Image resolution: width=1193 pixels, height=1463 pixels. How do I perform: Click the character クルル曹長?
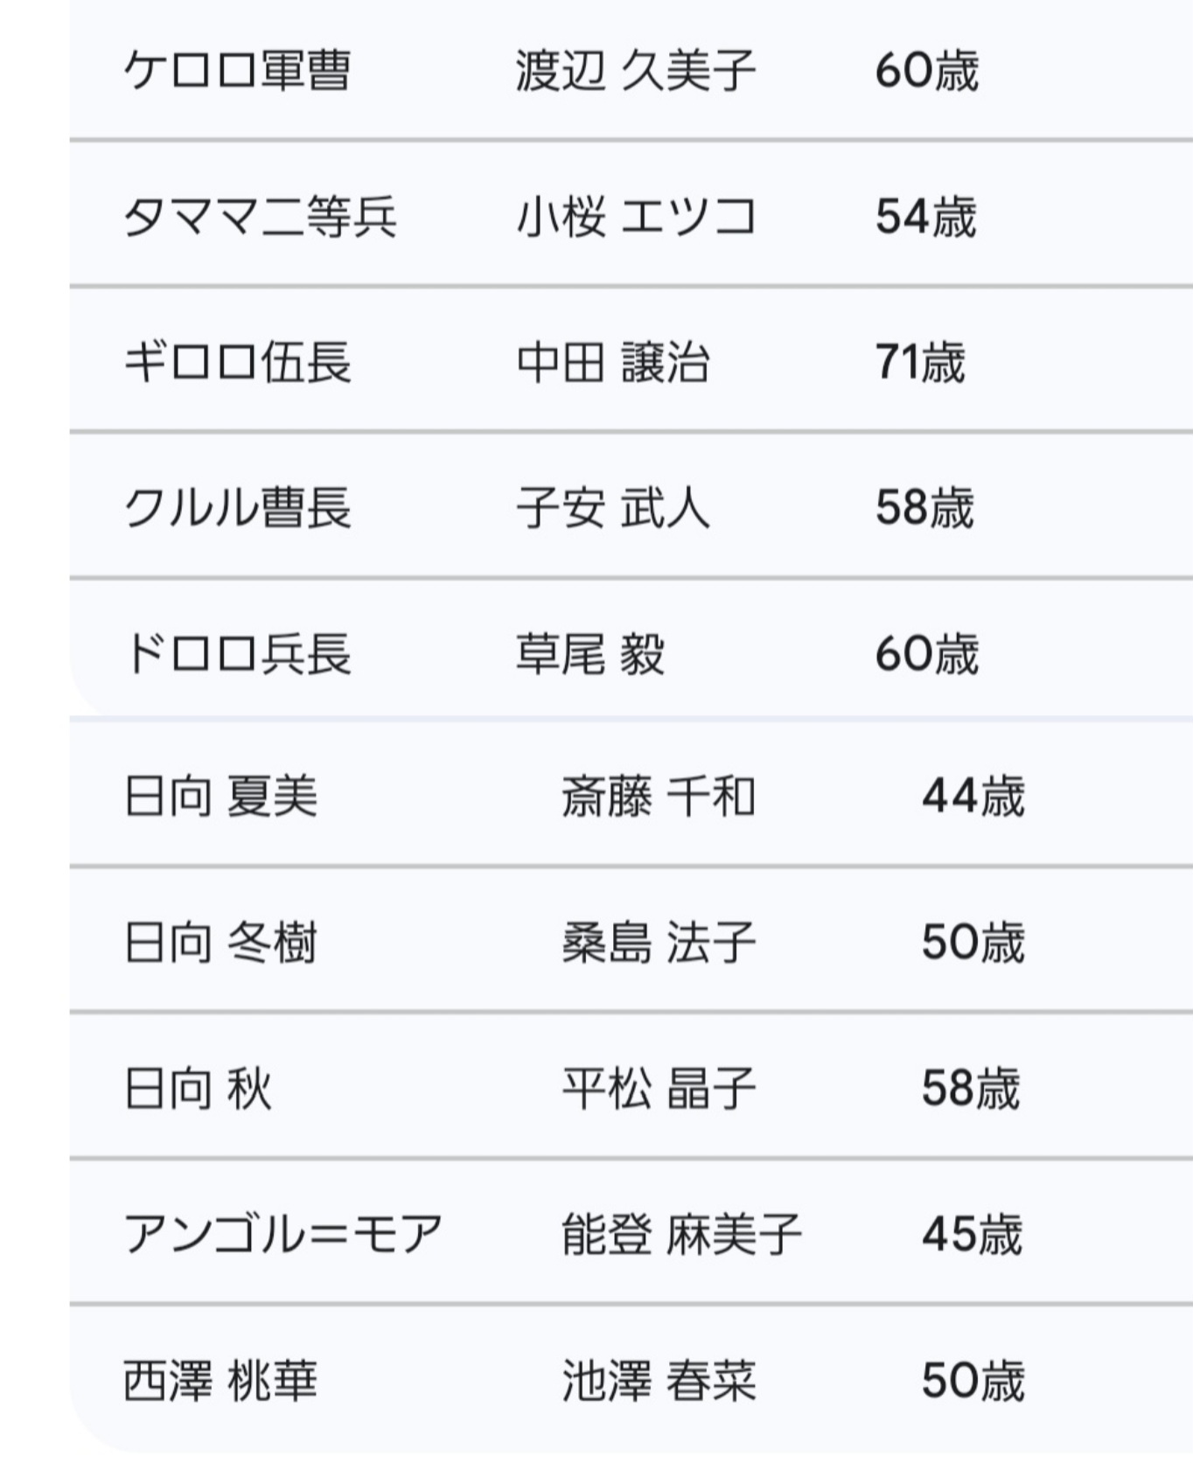(237, 508)
